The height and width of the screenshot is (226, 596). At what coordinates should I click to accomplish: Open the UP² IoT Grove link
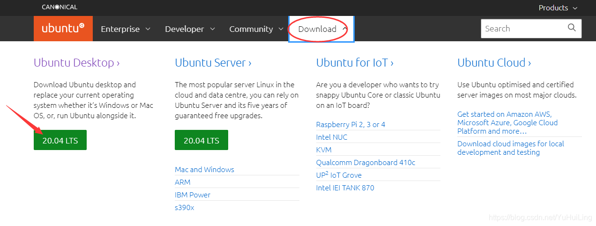pos(339,175)
